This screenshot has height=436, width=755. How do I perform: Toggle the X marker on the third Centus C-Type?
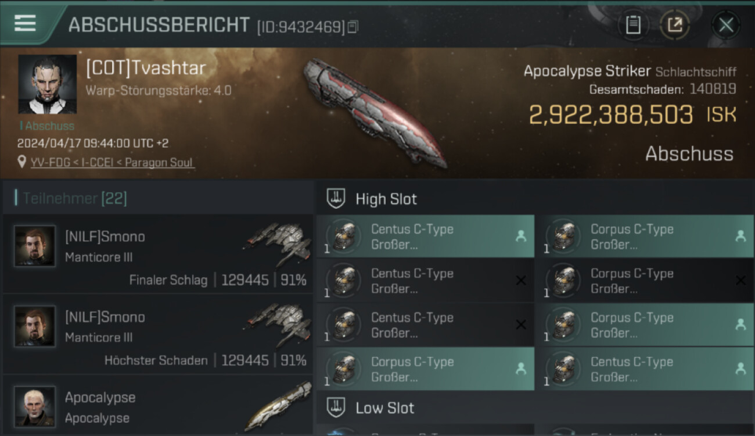click(521, 324)
